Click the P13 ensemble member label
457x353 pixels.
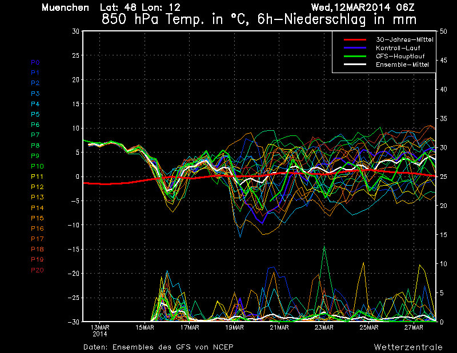37,197
